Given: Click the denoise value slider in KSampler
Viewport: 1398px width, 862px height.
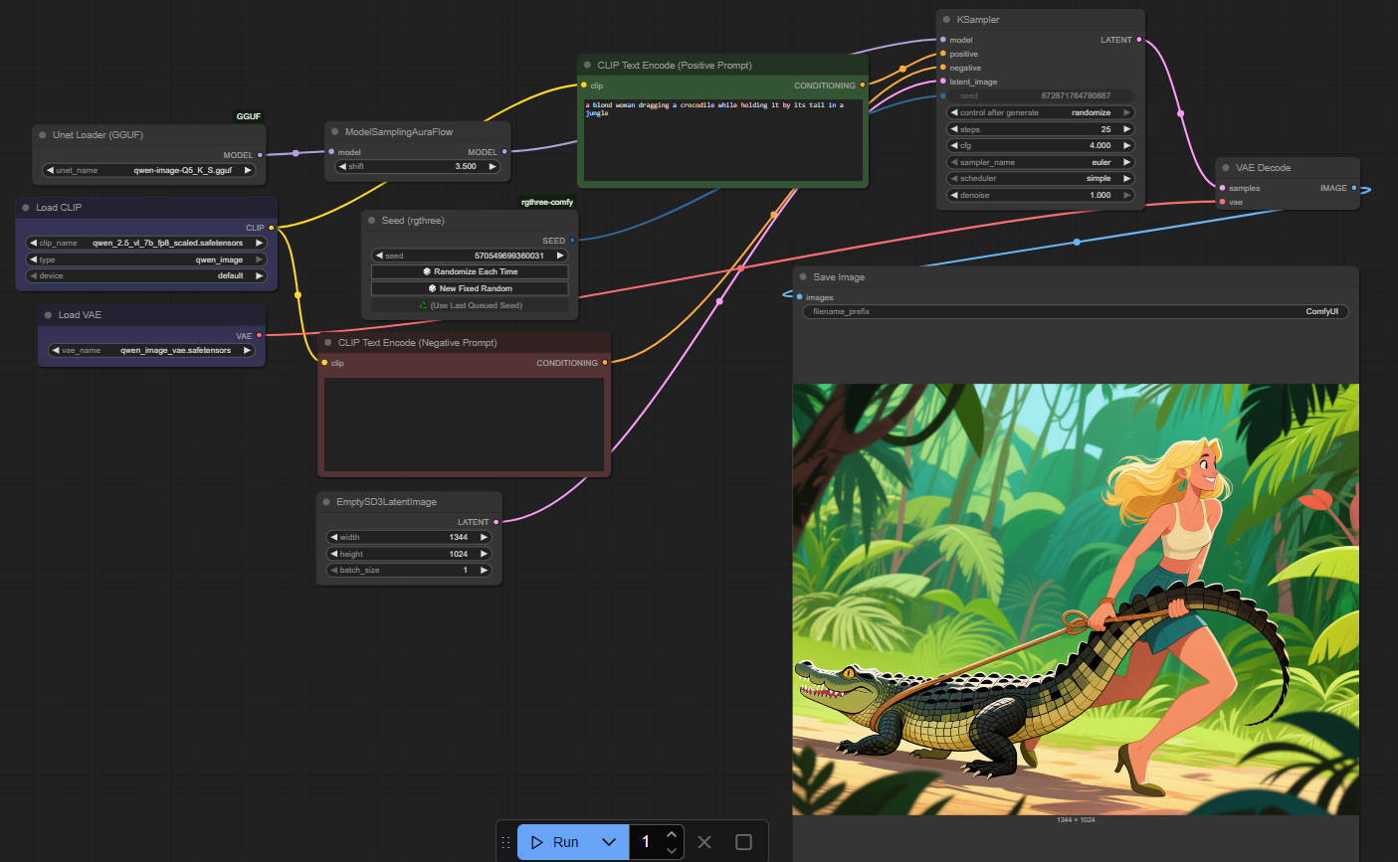Looking at the screenshot, I should [1040, 195].
